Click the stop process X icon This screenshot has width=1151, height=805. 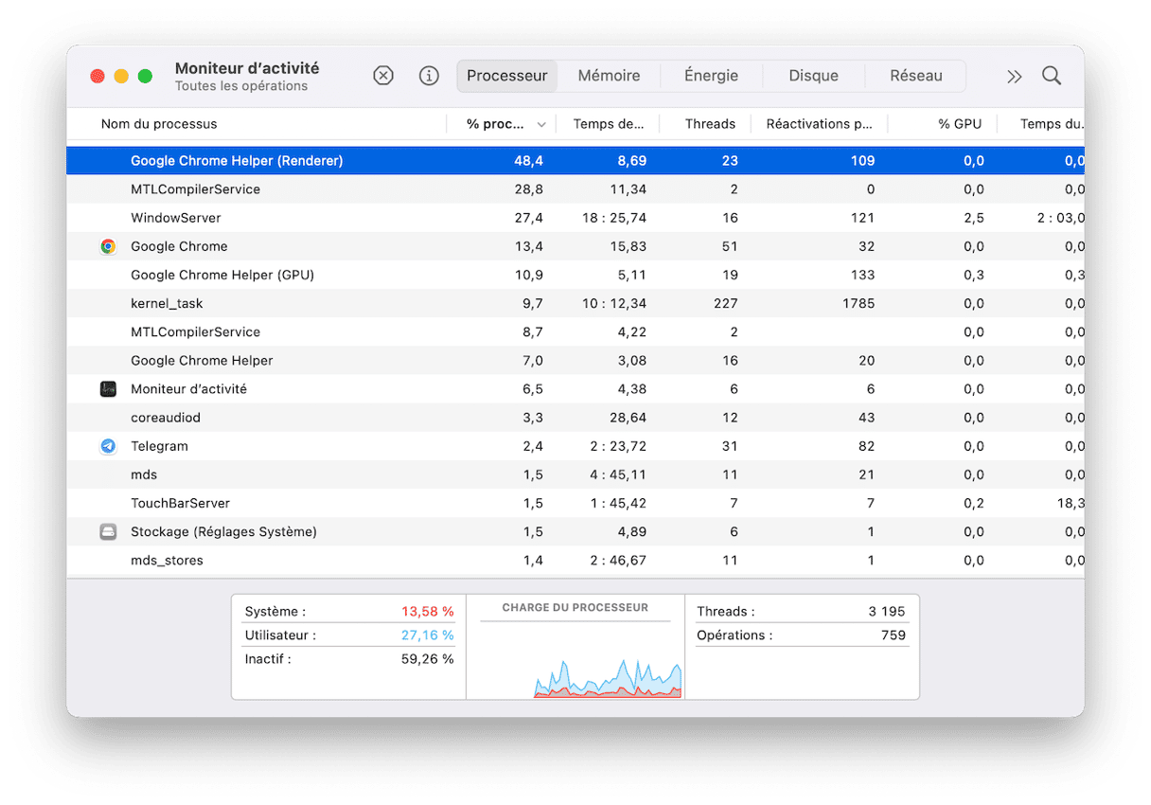tap(382, 76)
